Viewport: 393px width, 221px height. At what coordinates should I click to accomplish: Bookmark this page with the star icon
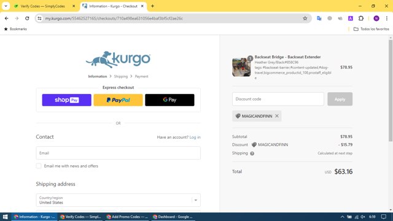[x=305, y=18]
